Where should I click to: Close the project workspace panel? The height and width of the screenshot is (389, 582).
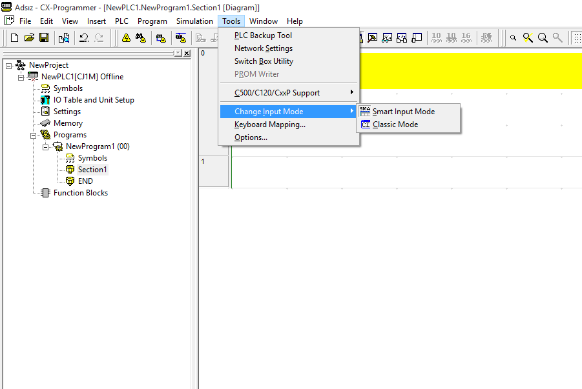click(x=187, y=53)
